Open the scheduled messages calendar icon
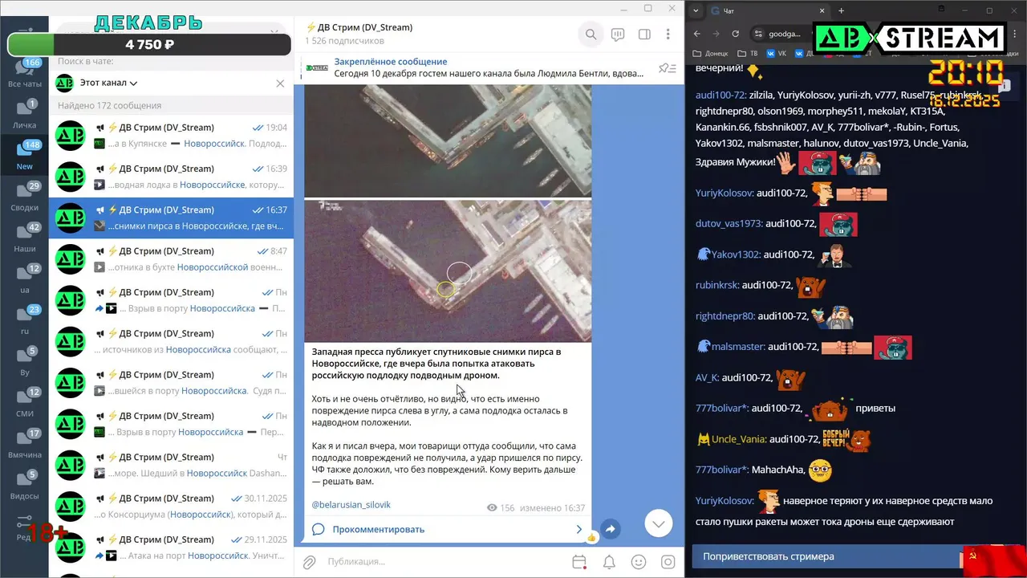Viewport: 1027px width, 578px height. pyautogui.click(x=579, y=562)
